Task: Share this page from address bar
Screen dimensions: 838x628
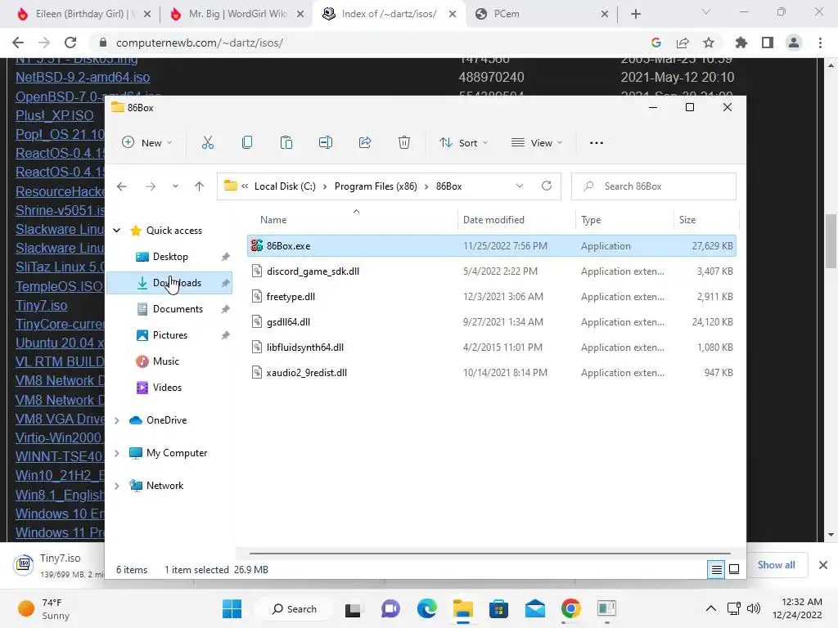Action: [x=683, y=43]
